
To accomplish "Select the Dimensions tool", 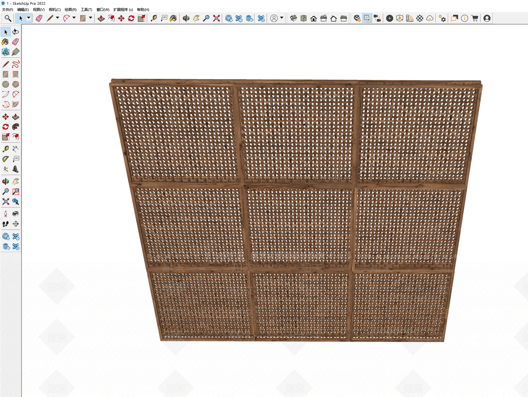I will (16, 149).
